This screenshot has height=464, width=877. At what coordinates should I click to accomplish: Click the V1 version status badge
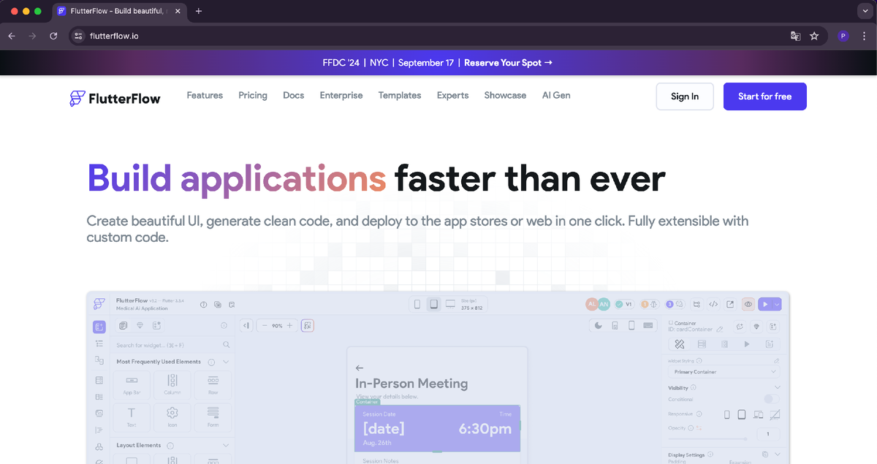click(624, 304)
